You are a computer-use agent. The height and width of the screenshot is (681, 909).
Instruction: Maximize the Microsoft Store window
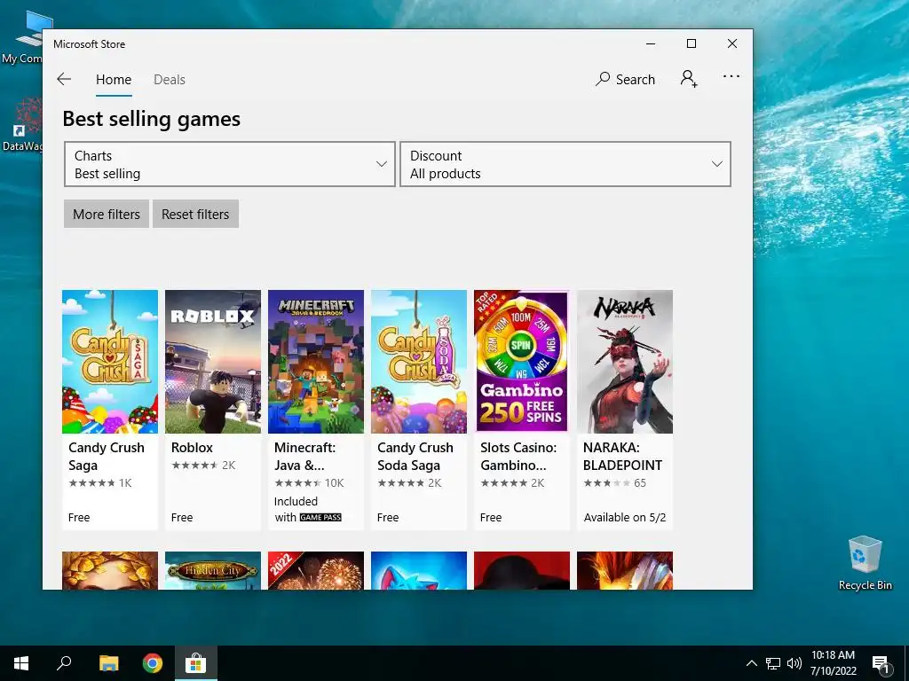(x=691, y=44)
